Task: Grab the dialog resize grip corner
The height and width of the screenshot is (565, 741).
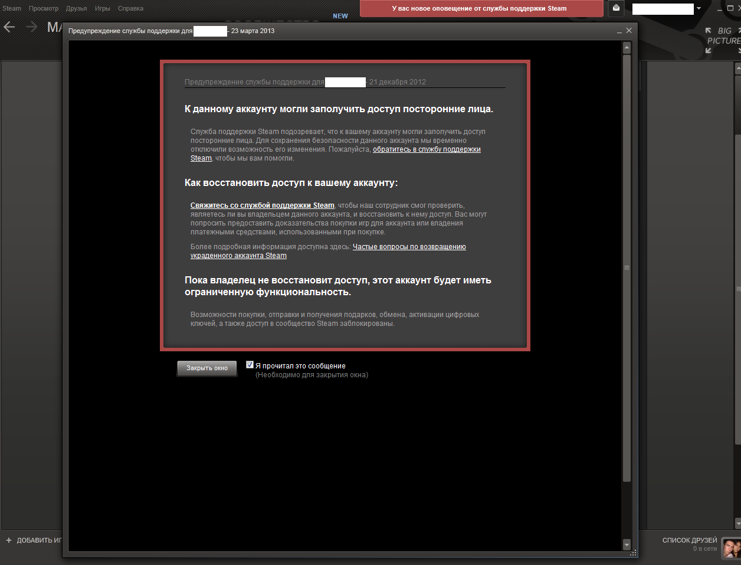Action: tap(634, 553)
